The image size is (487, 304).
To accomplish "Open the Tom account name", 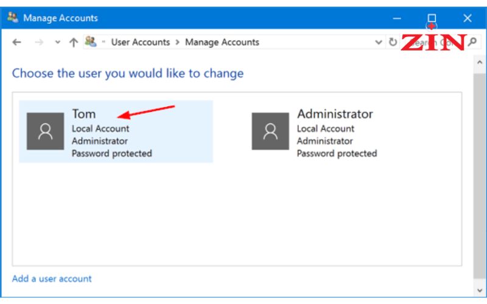I will point(84,114).
